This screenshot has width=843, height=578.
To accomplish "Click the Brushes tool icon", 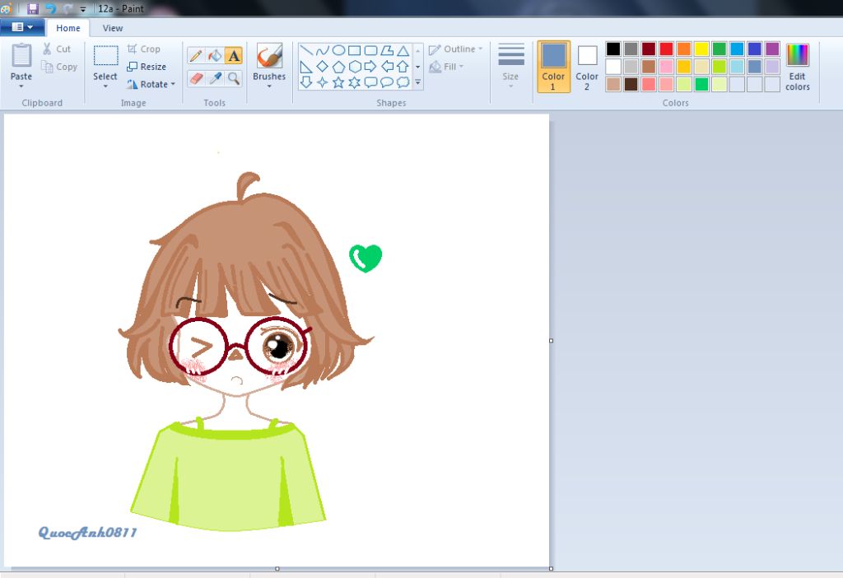I will coord(269,55).
